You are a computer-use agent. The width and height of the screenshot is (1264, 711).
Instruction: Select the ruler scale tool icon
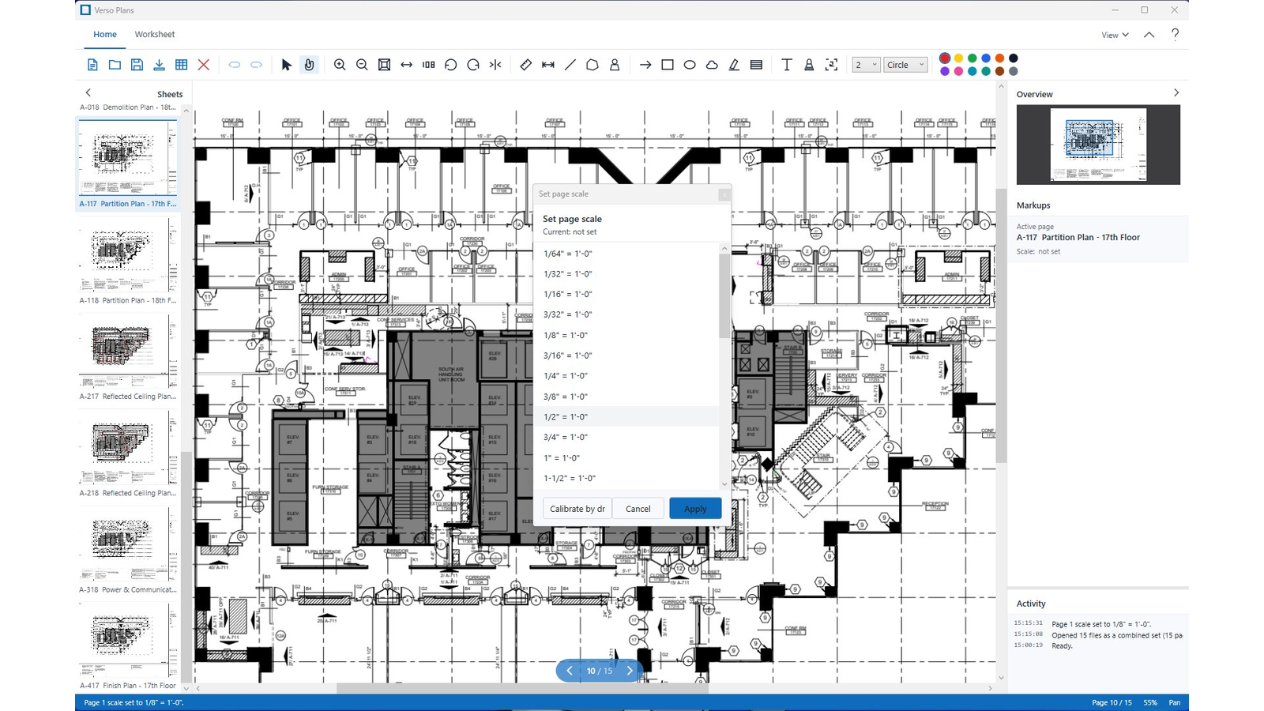pyautogui.click(x=526, y=65)
